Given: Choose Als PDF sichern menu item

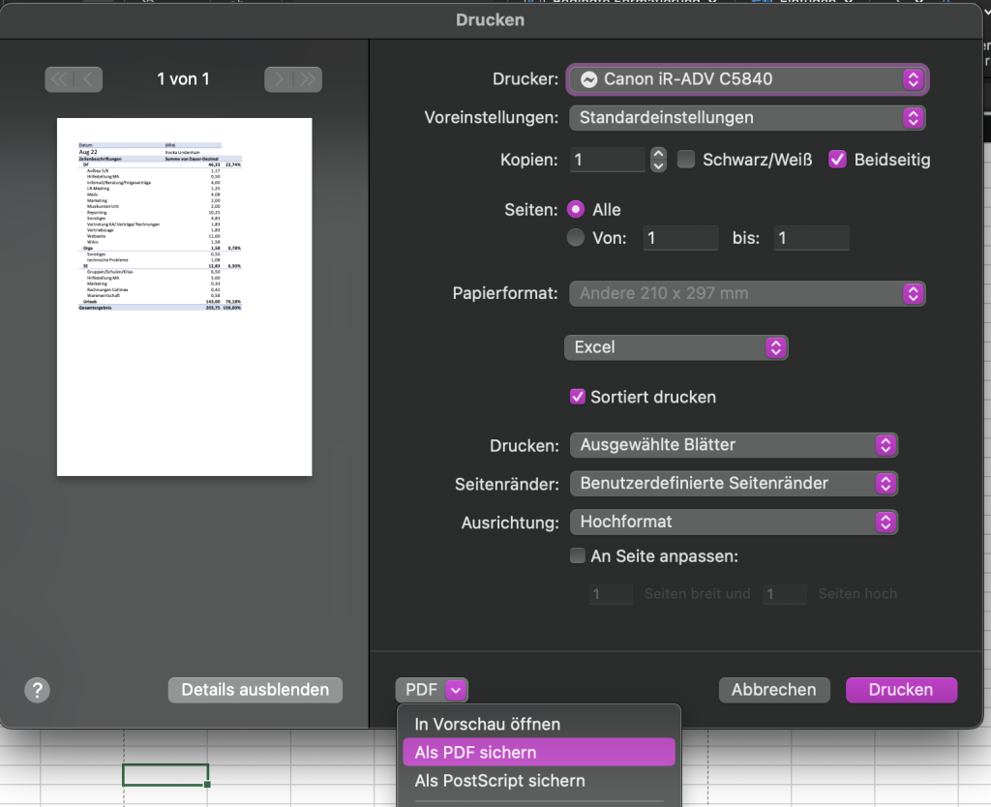Looking at the screenshot, I should point(538,752).
